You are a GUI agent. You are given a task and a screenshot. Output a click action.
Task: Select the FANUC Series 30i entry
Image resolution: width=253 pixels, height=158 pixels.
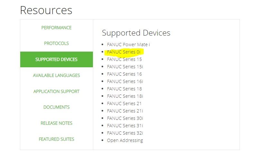(125, 118)
